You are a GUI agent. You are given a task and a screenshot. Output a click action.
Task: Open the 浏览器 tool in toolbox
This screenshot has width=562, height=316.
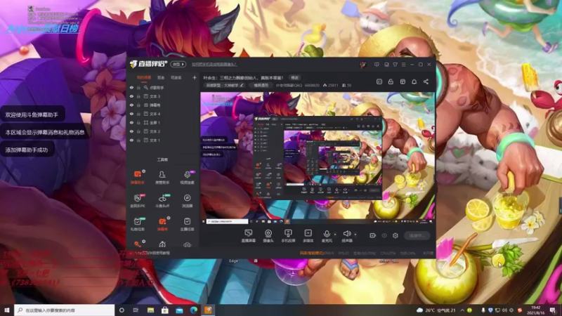click(187, 201)
